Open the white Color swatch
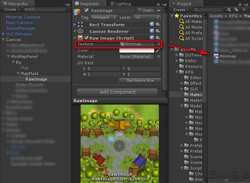This screenshot has width=250, height=183. click(x=137, y=51)
